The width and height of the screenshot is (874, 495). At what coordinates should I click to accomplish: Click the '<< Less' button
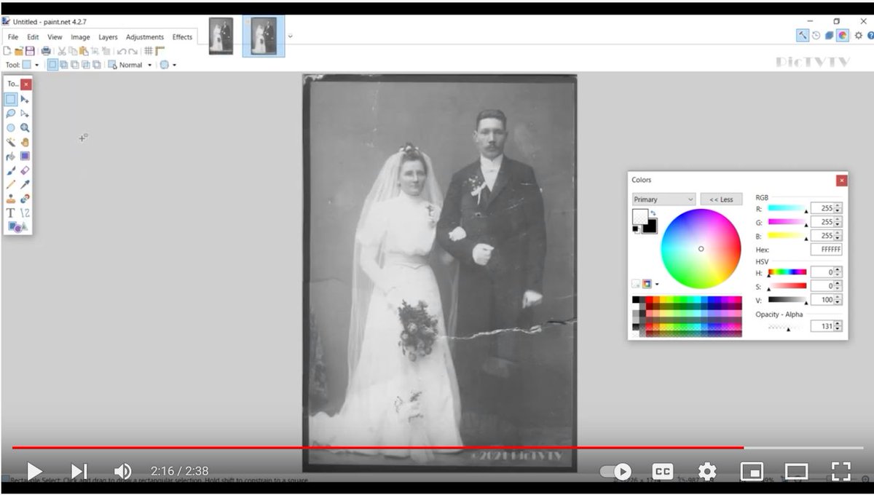pos(721,199)
